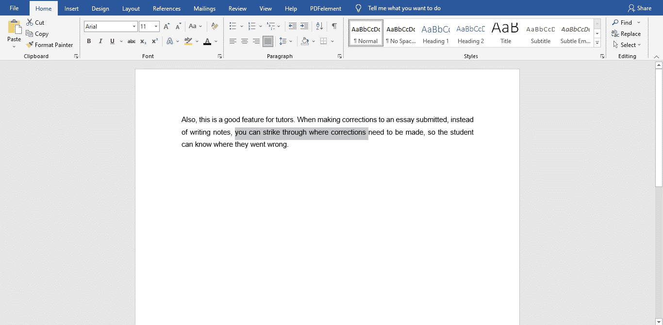Apply the Heading 1 style
663x325 pixels.
[x=435, y=33]
